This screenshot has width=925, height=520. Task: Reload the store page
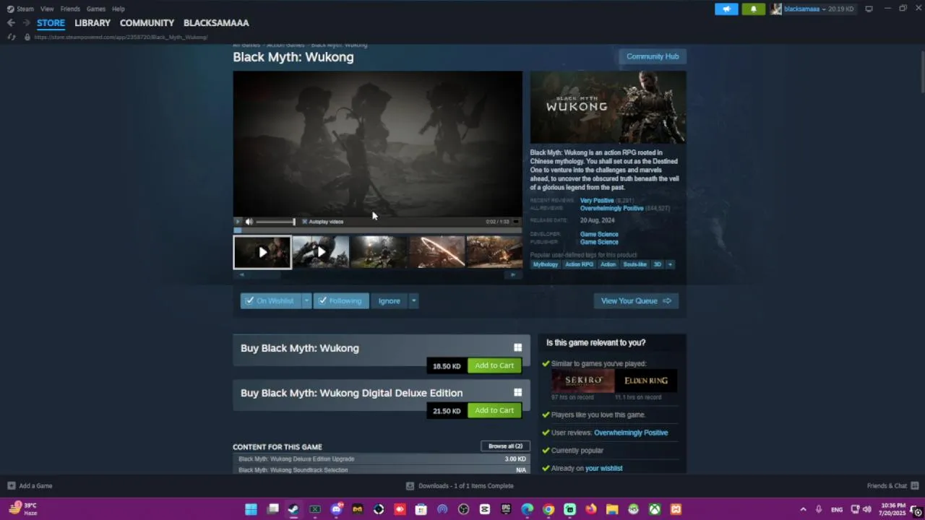coord(12,37)
